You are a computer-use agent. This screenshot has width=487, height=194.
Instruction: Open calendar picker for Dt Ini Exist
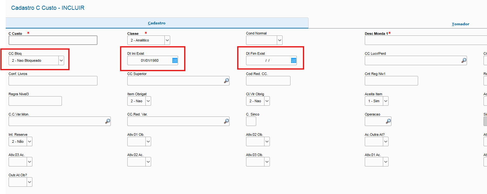[175, 60]
